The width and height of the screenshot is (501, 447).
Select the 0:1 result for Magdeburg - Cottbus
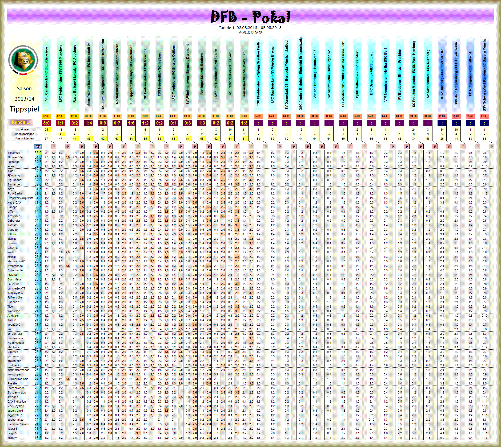click(174, 123)
